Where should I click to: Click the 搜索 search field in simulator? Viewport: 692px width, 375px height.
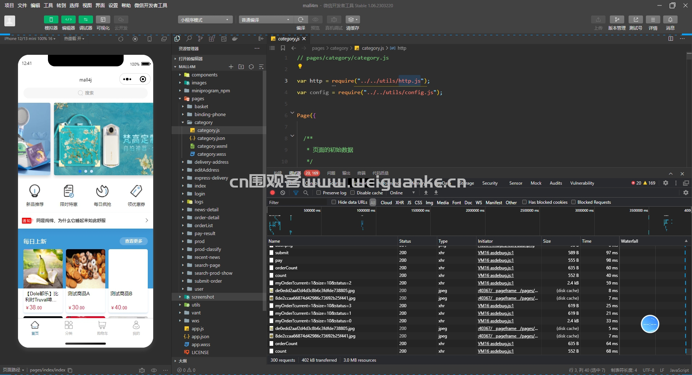click(85, 93)
